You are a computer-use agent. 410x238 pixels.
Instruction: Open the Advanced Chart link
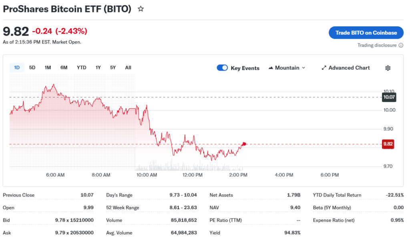tap(349, 68)
